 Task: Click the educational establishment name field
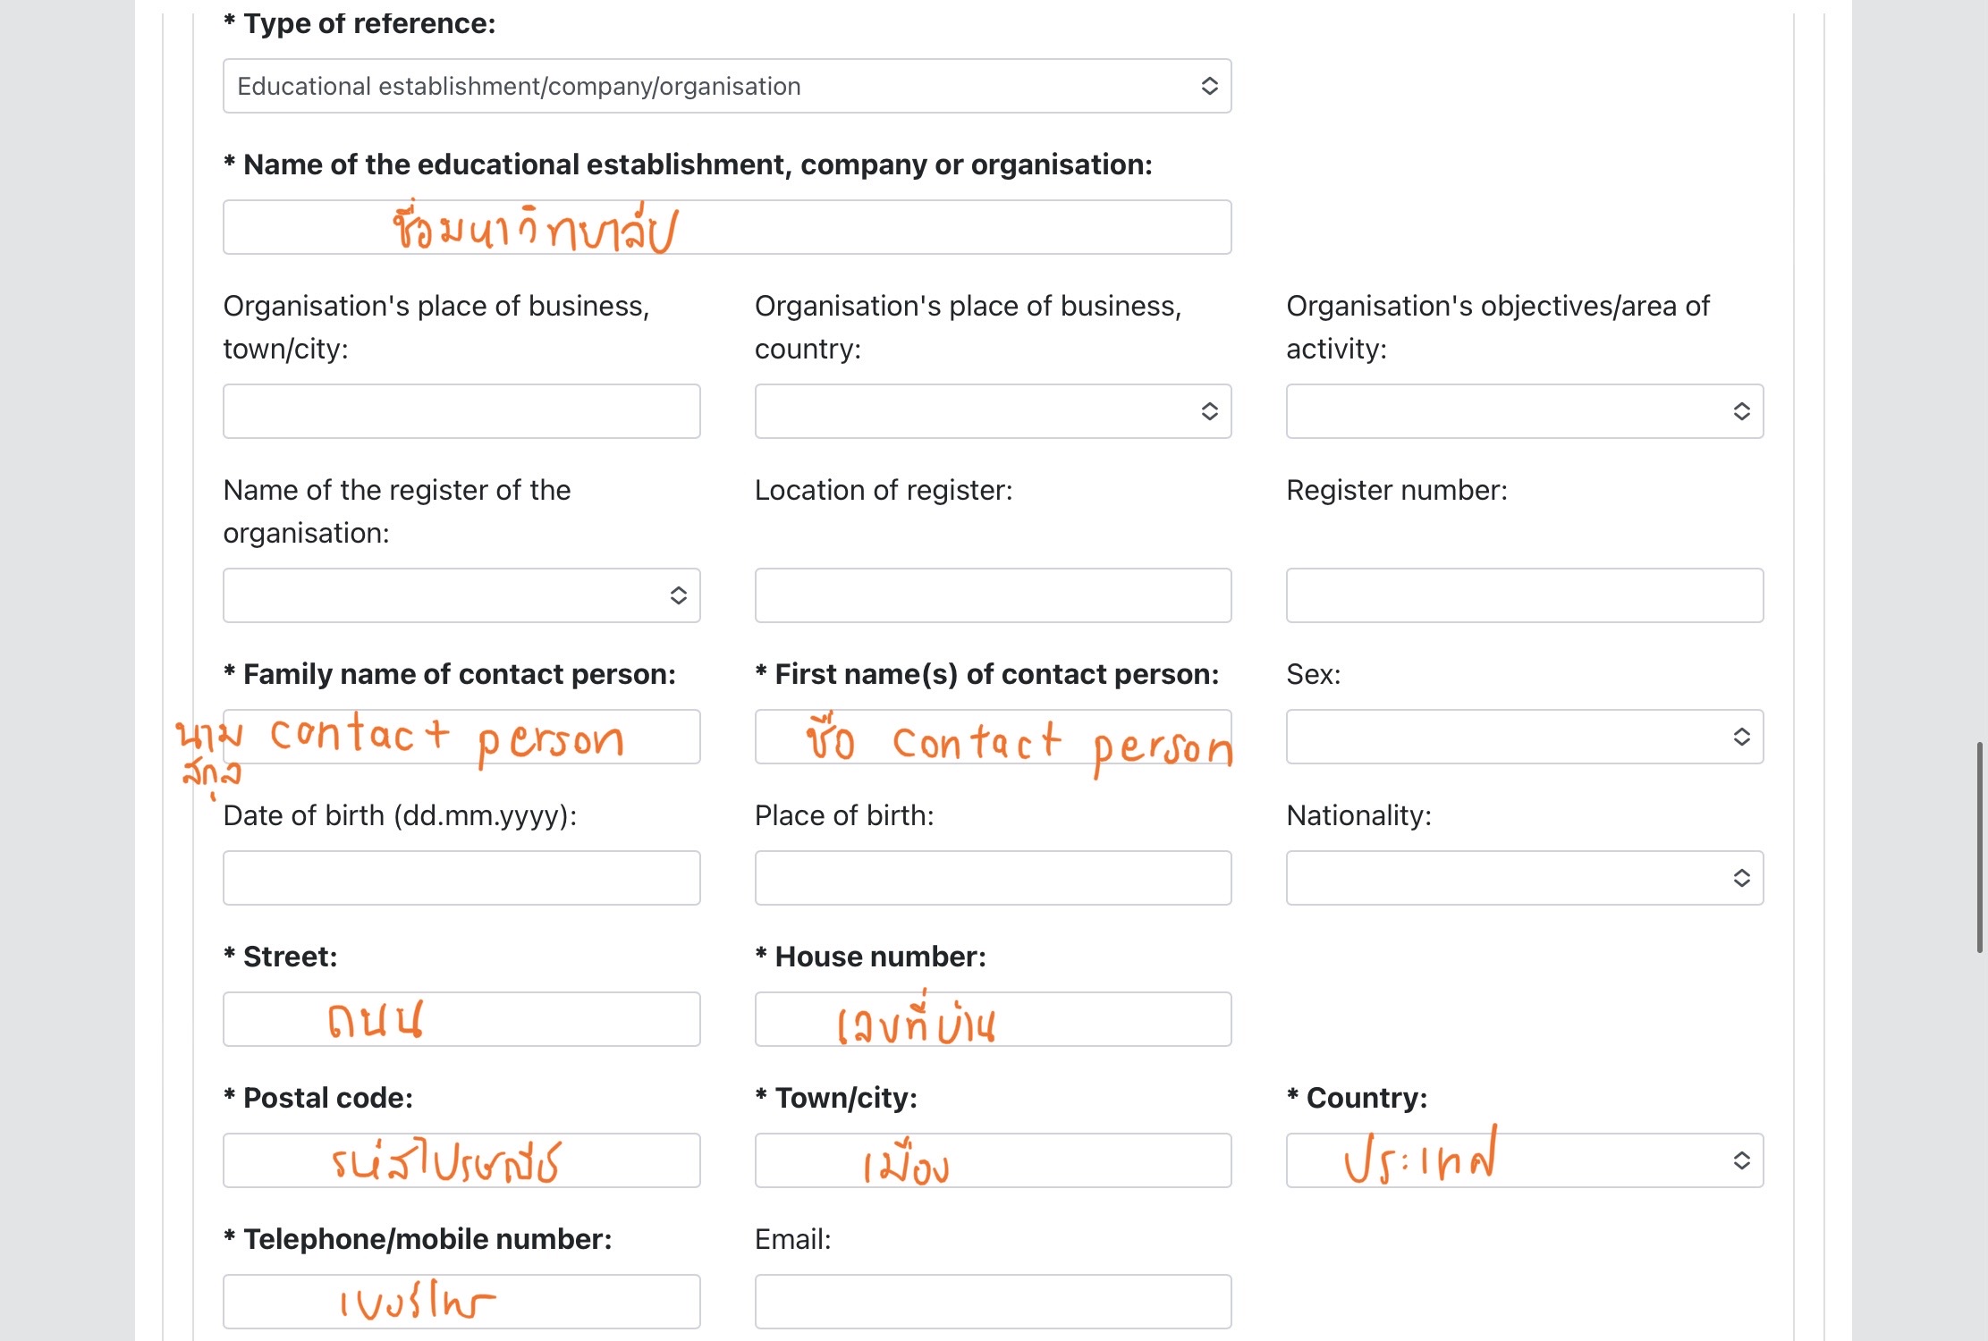point(726,227)
